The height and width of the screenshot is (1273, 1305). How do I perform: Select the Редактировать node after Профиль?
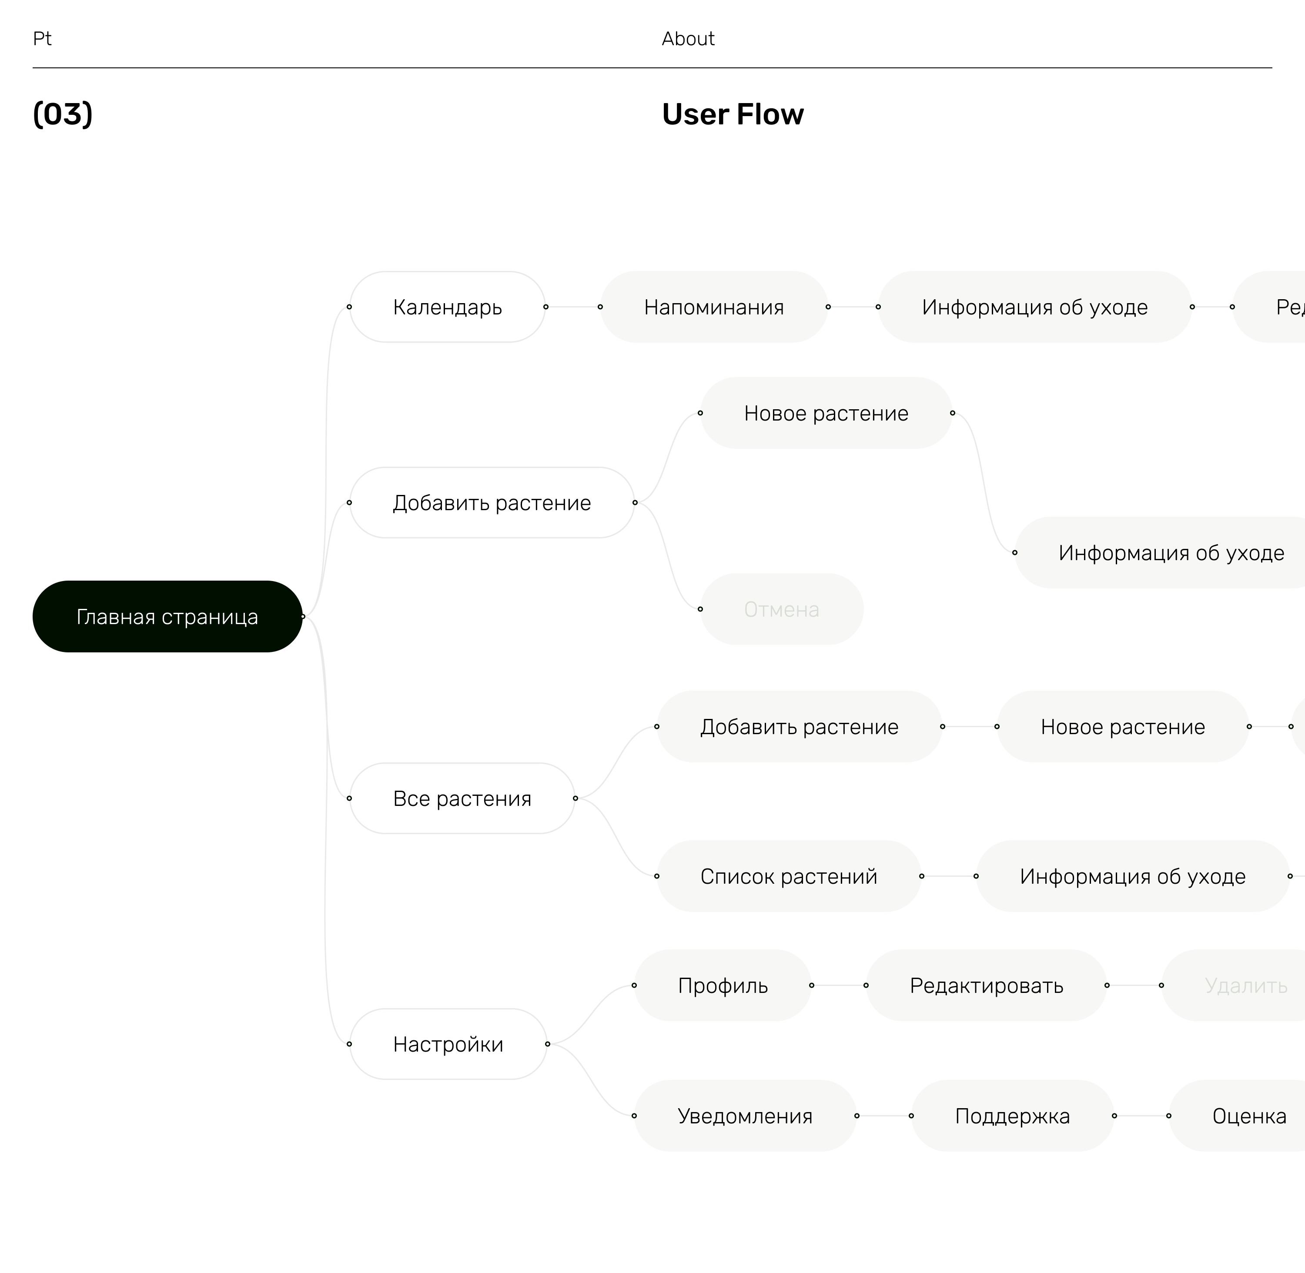tap(986, 986)
